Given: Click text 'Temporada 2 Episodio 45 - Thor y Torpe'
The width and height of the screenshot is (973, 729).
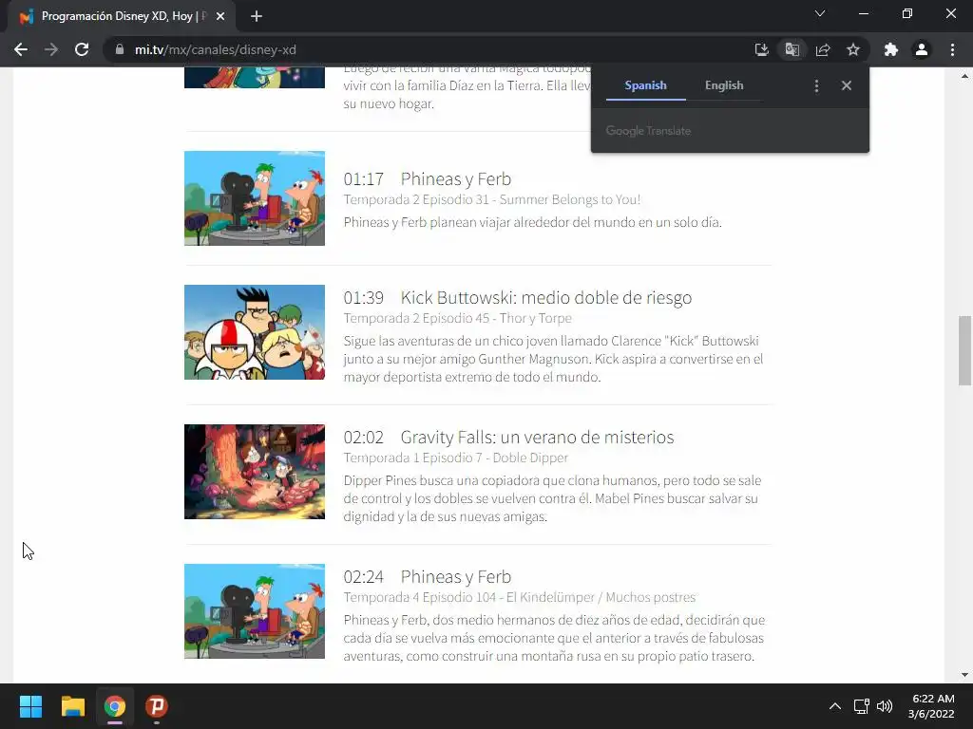Looking at the screenshot, I should click(x=458, y=318).
